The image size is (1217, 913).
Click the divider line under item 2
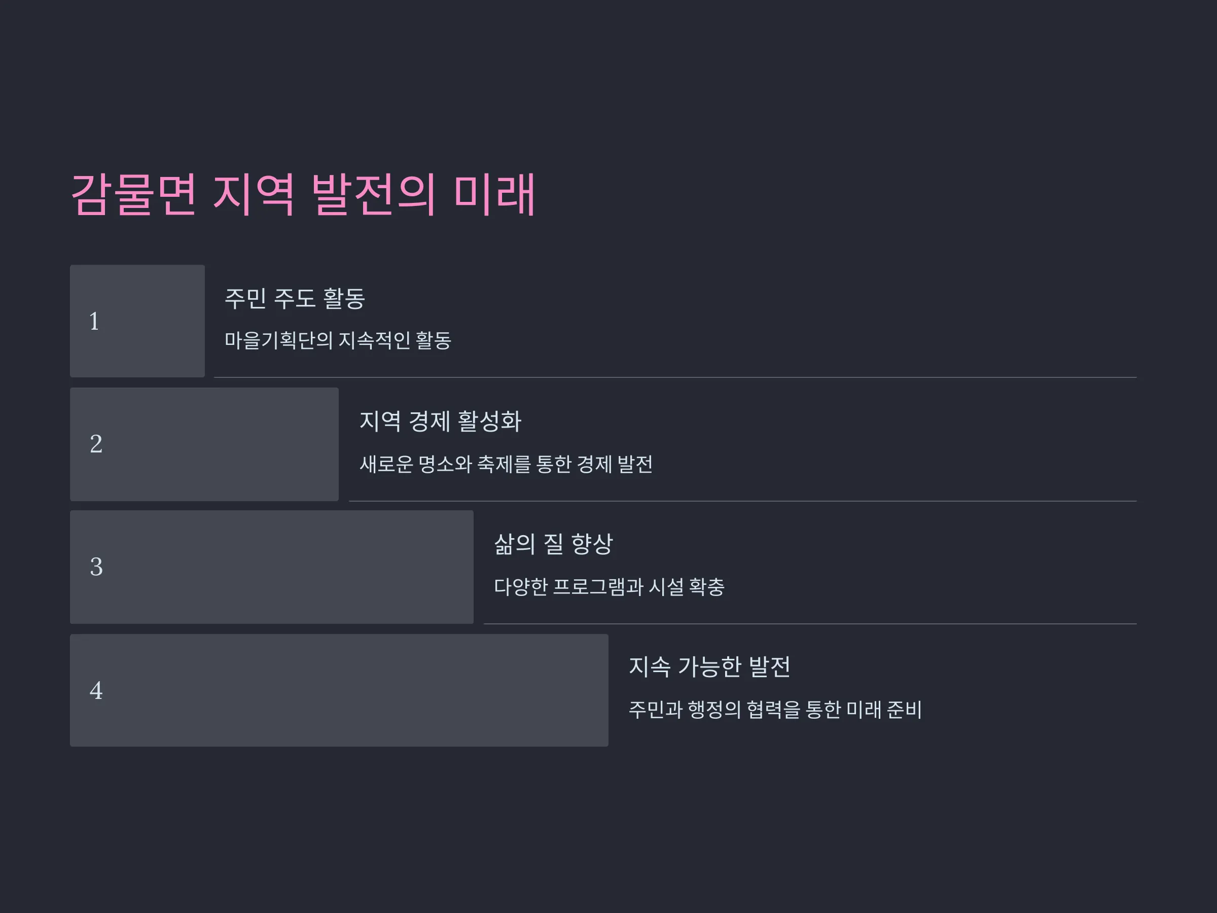(743, 501)
